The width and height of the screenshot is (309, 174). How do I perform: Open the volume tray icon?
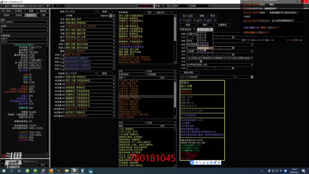(277, 171)
